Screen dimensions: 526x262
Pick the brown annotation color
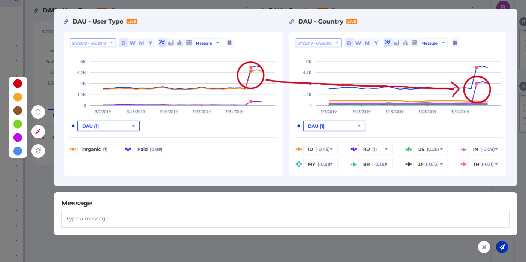(18, 111)
